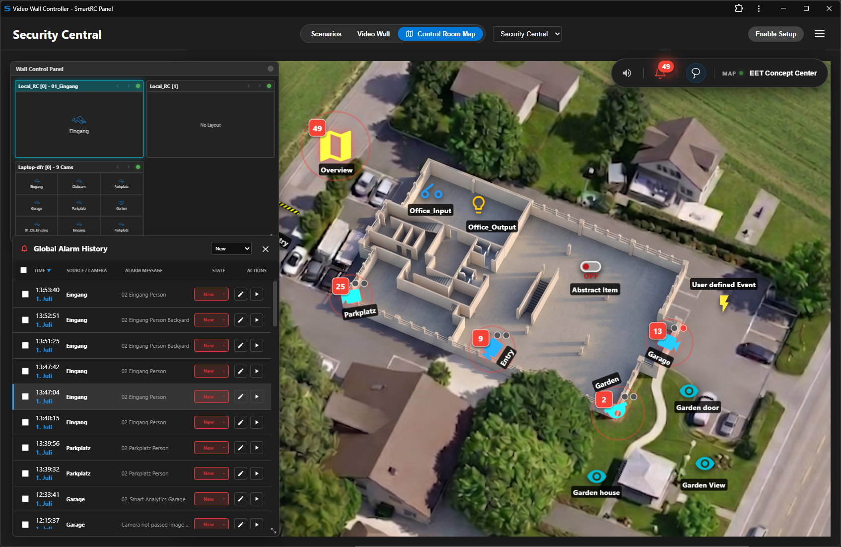The image size is (841, 547).
Task: Click the Eingang layout icon in Local_RC [0]
Action: (79, 120)
